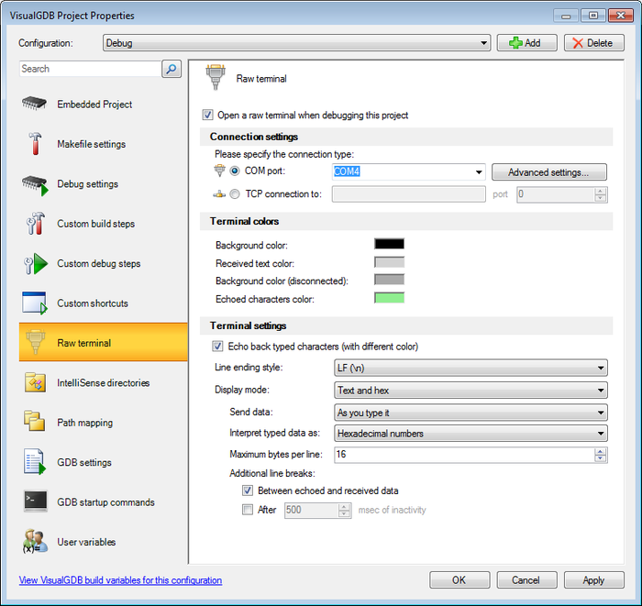Click the inactivity msec stepper arrows
Image resolution: width=642 pixels, height=606 pixels.
tap(344, 511)
